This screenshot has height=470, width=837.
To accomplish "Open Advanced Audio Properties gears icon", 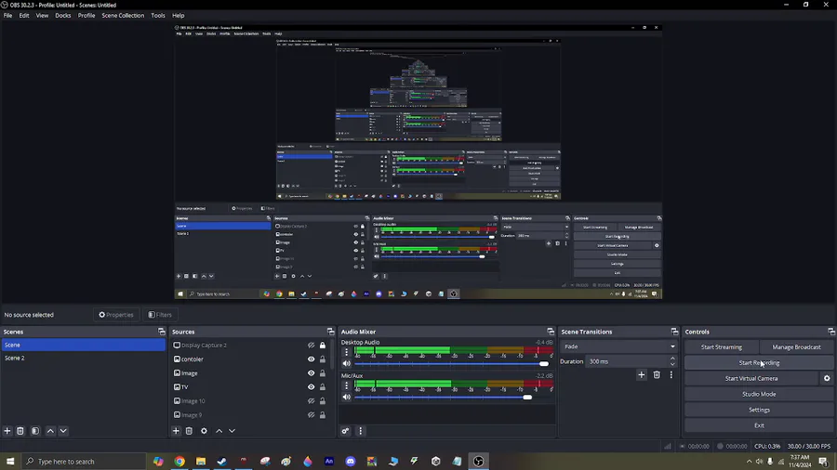I will (x=345, y=431).
